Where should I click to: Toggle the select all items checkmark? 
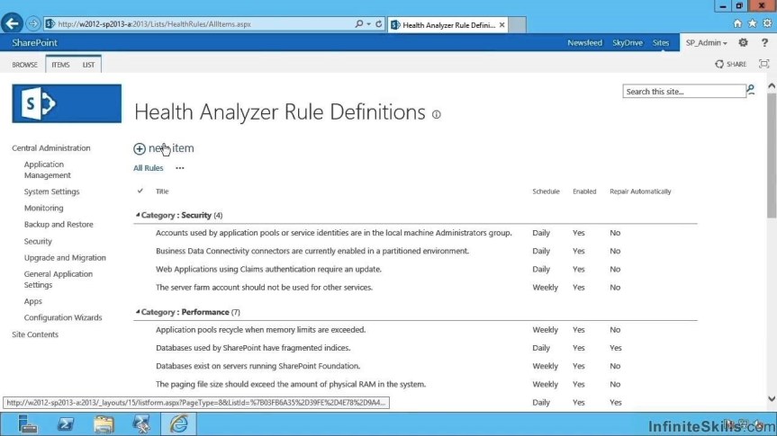140,191
